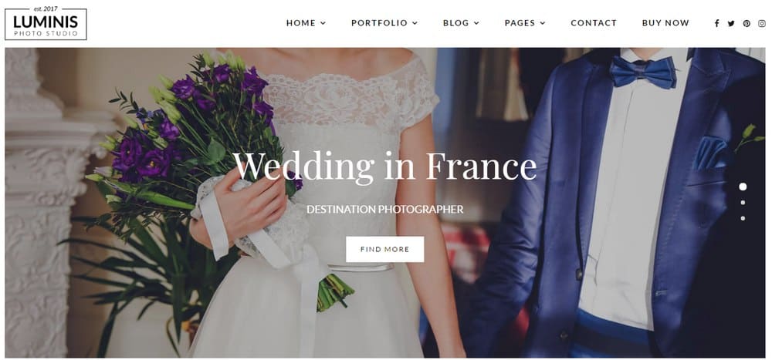Switch to the third slide dot
This screenshot has height=360, width=772.
pyautogui.click(x=743, y=218)
